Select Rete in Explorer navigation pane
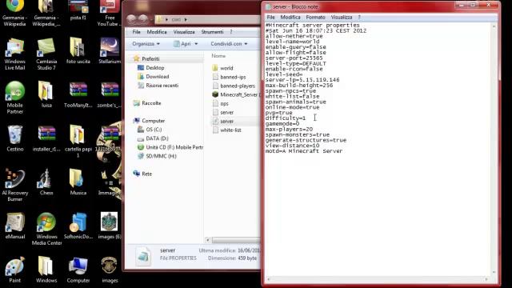 tap(146, 174)
